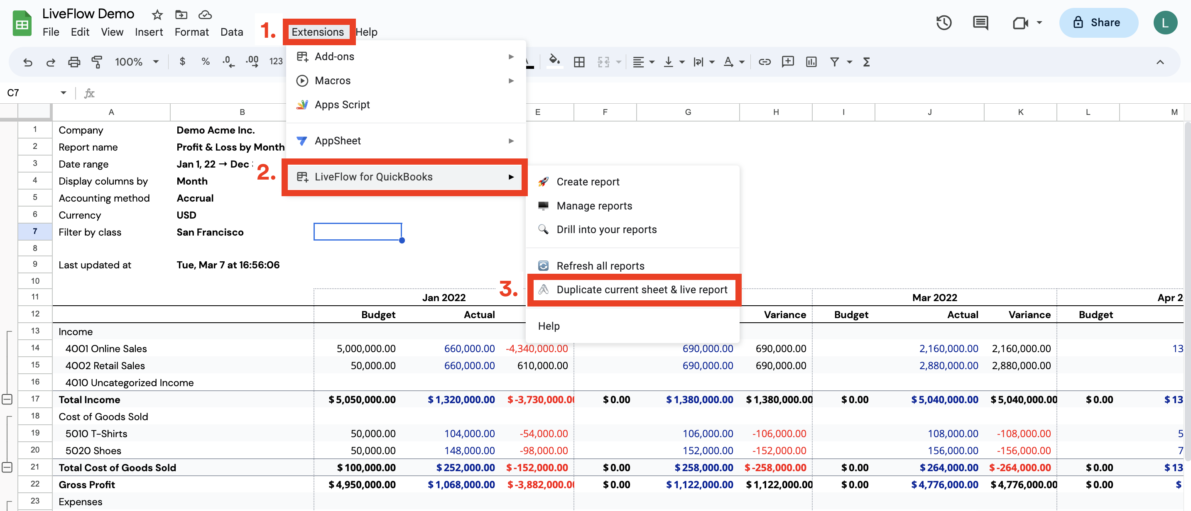The image size is (1191, 511).
Task: Click the Google Sheets home icon
Action: click(x=22, y=23)
